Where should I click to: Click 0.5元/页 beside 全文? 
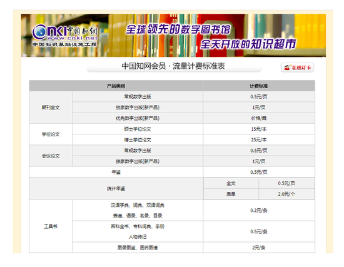[x=286, y=183]
